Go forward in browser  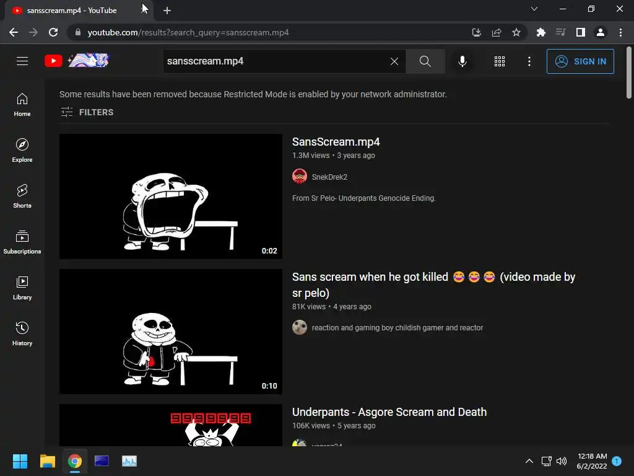point(33,32)
